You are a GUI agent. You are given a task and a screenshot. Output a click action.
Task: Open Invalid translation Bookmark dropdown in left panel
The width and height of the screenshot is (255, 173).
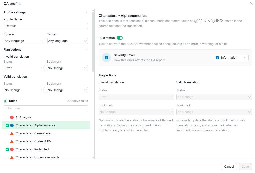click(x=67, y=68)
